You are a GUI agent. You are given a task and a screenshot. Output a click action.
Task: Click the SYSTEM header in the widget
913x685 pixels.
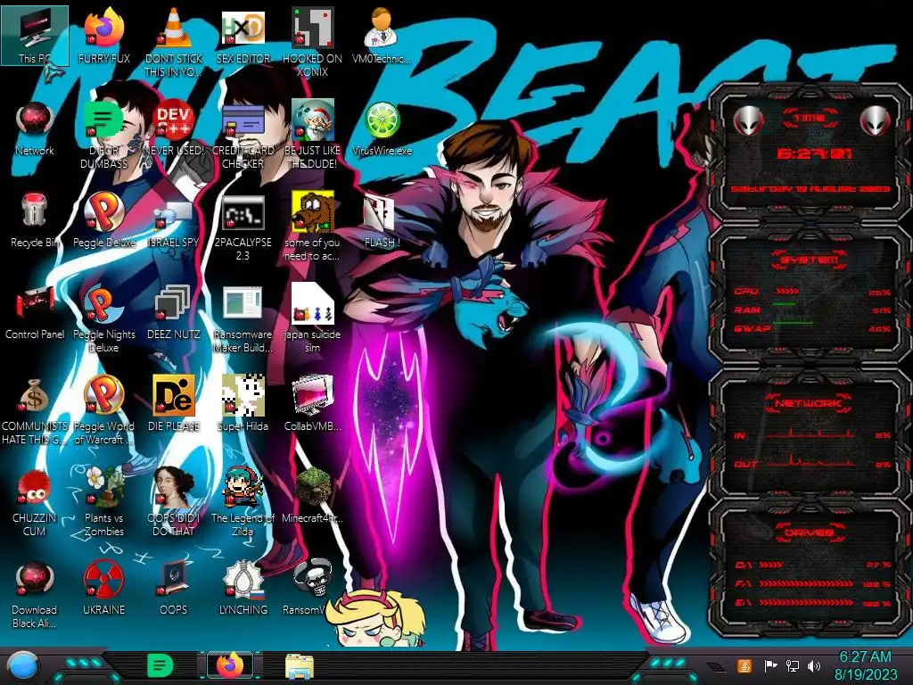(810, 260)
